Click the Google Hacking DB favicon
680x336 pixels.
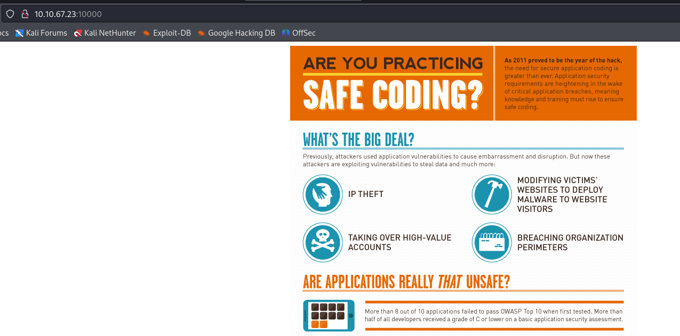click(202, 33)
